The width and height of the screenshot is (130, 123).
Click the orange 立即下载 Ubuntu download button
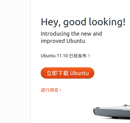68,73
